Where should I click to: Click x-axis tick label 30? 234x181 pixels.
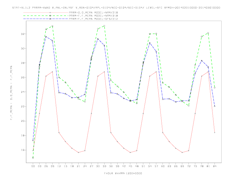[98, 166]
